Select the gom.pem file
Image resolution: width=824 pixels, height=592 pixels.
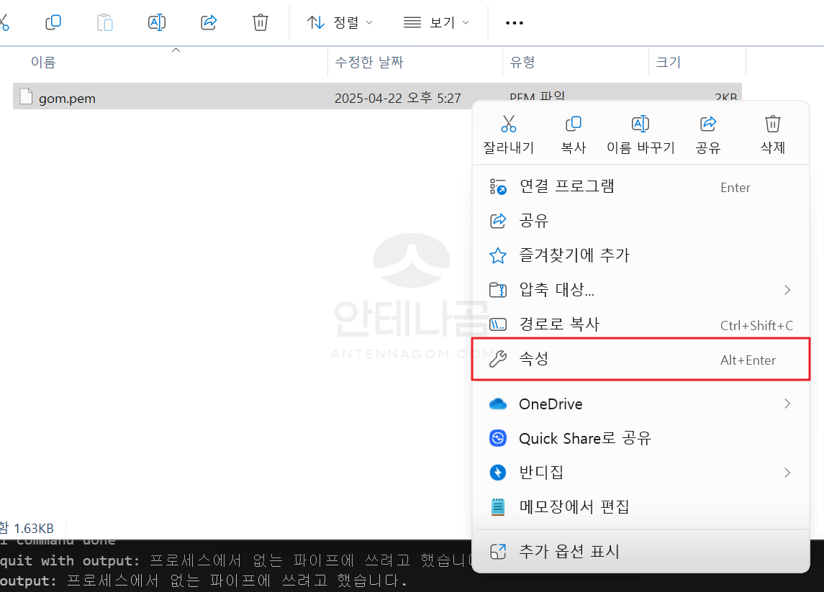click(377, 96)
